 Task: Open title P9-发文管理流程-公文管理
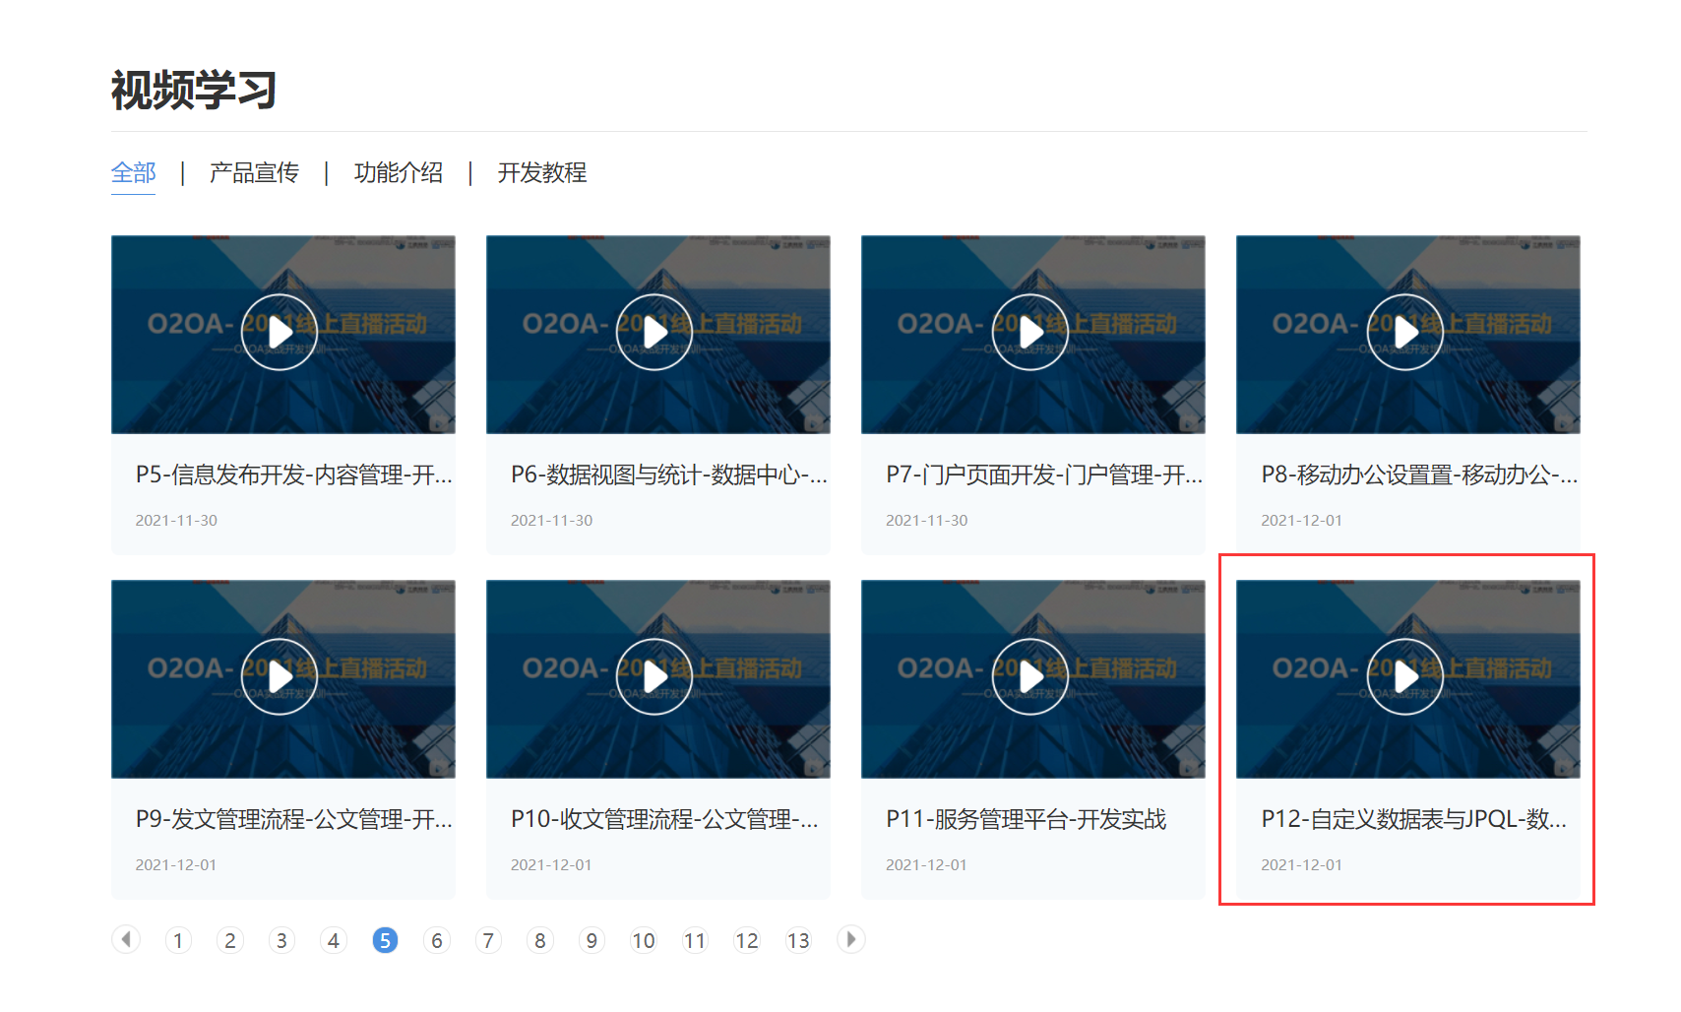tap(294, 820)
